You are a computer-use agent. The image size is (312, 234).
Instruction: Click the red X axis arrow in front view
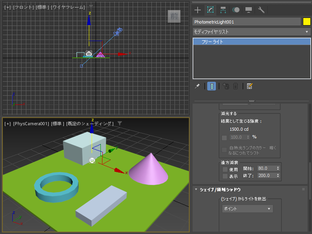click(x=122, y=54)
